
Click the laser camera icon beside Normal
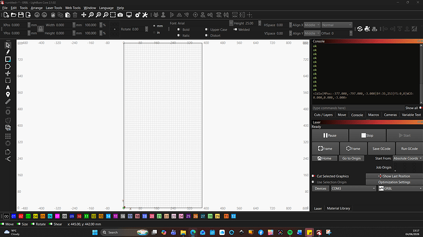point(367,29)
